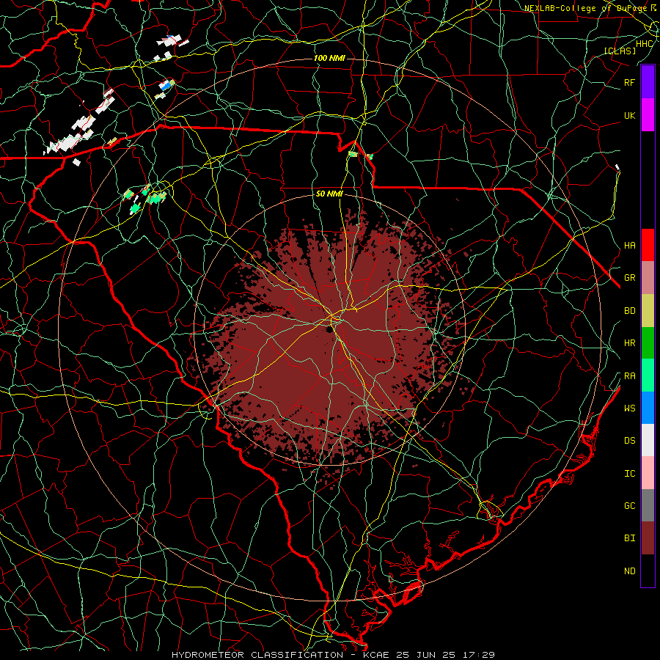Click the HR green legend swatch
660x660 pixels.
pyautogui.click(x=648, y=342)
